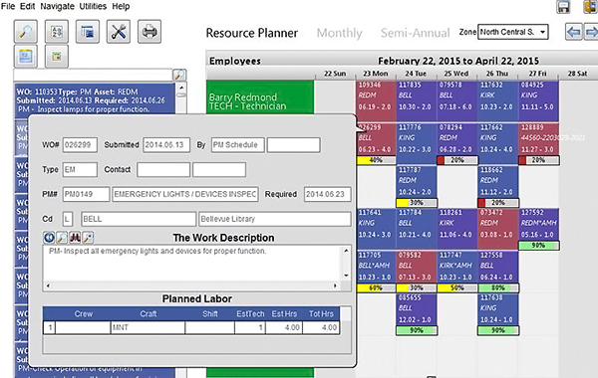Click the Bellevue Library field
The height and width of the screenshot is (378, 598).
275,219
